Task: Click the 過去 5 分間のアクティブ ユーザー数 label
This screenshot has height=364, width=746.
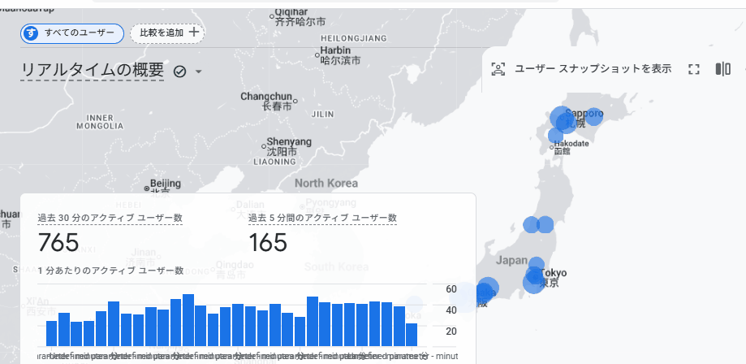Action: coord(322,218)
